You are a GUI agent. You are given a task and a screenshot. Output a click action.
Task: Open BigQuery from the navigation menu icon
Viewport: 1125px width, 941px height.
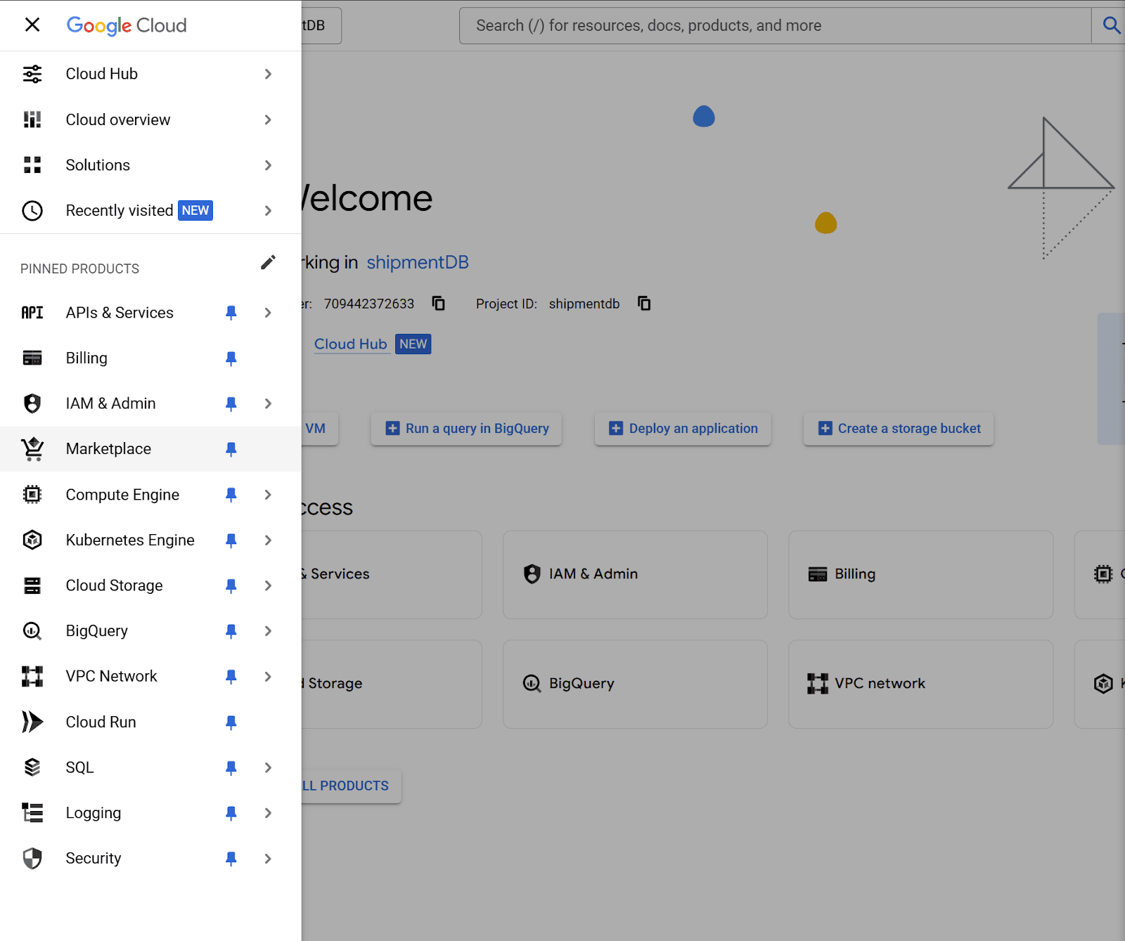[x=32, y=630]
